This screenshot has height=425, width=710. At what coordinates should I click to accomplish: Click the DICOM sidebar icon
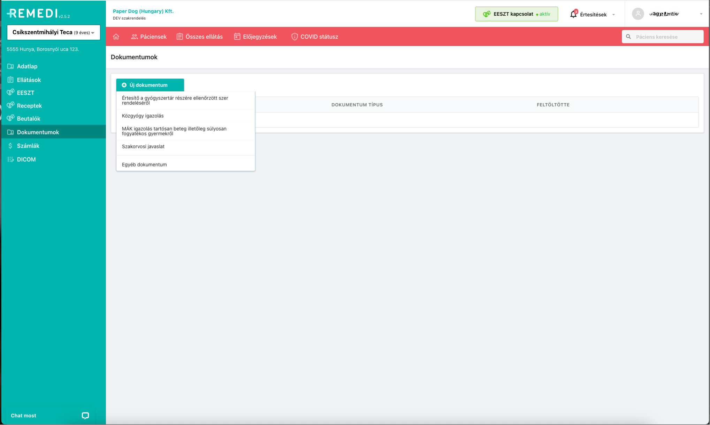coord(10,159)
